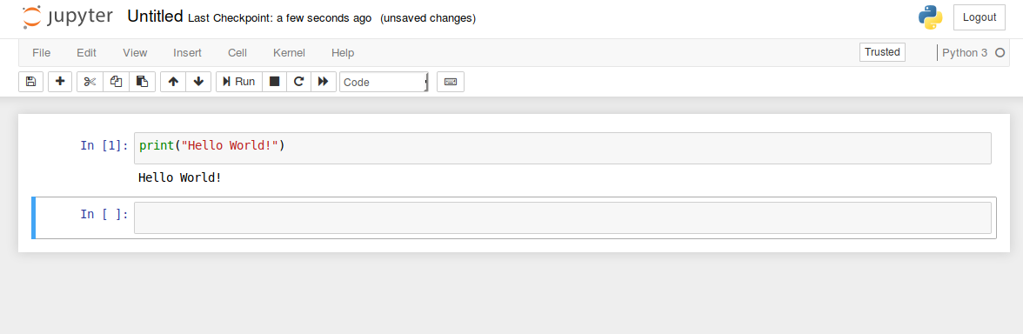Viewport: 1023px width, 334px height.
Task: Restart the kernel with circular arrow icon
Action: (299, 82)
